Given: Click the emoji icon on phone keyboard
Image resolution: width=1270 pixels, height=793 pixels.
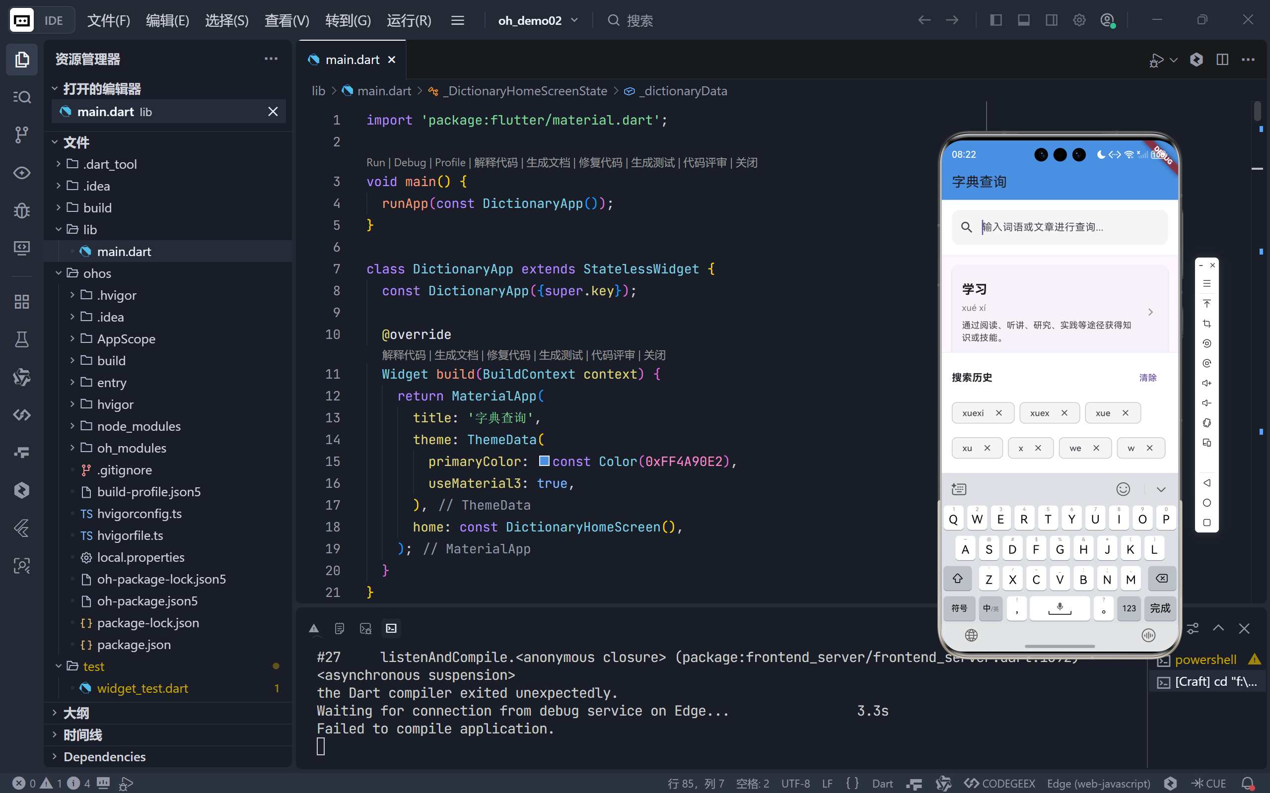Looking at the screenshot, I should (1123, 489).
